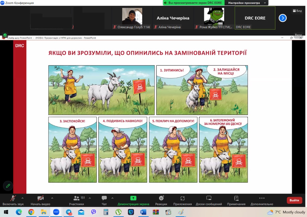The image size is (307, 217).
Task: Expand audio options chevron next to Включить звук
Action: pyautogui.click(x=23, y=198)
